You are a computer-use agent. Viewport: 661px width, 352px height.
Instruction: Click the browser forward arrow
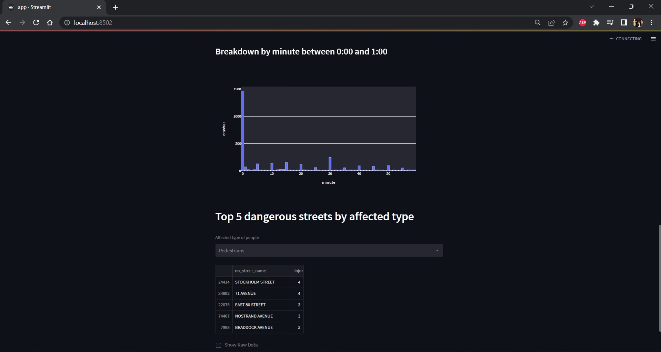pyautogui.click(x=22, y=23)
